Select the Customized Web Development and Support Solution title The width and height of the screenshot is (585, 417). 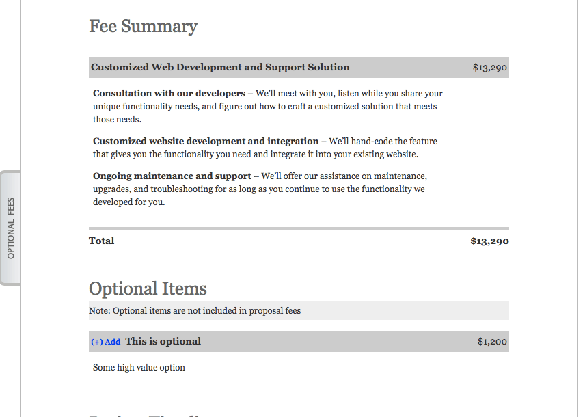pyautogui.click(x=220, y=67)
